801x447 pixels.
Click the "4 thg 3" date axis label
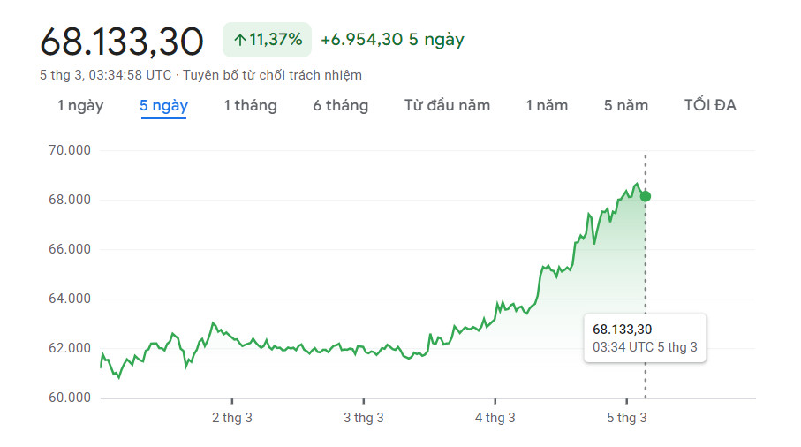pos(495,417)
